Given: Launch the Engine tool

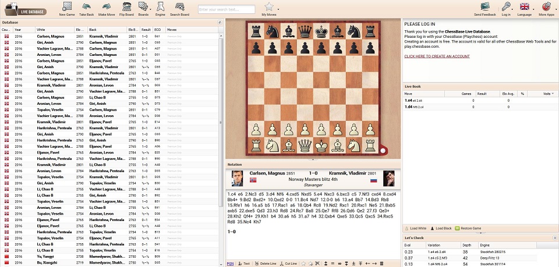Looking at the screenshot, I should [161, 9].
